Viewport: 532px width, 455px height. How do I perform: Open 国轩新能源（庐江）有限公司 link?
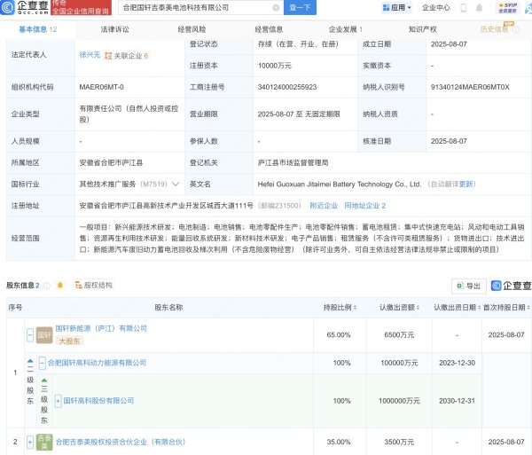tap(101, 328)
